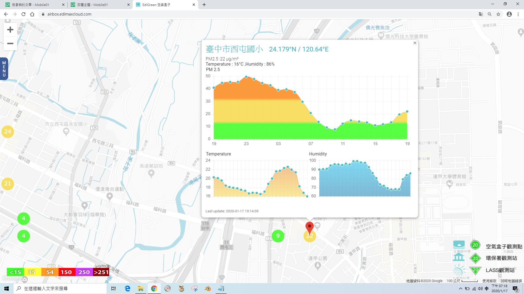Image resolution: width=524 pixels, height=294 pixels.
Task: Click the green <15 legend swatch
Action: pos(15,272)
